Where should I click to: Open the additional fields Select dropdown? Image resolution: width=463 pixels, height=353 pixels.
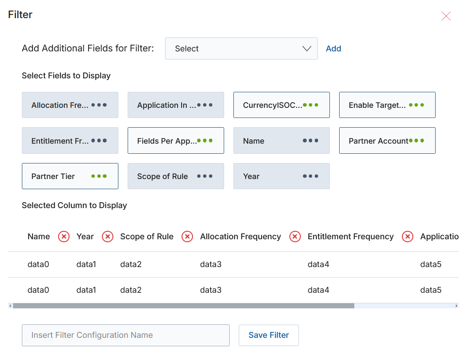click(x=241, y=48)
